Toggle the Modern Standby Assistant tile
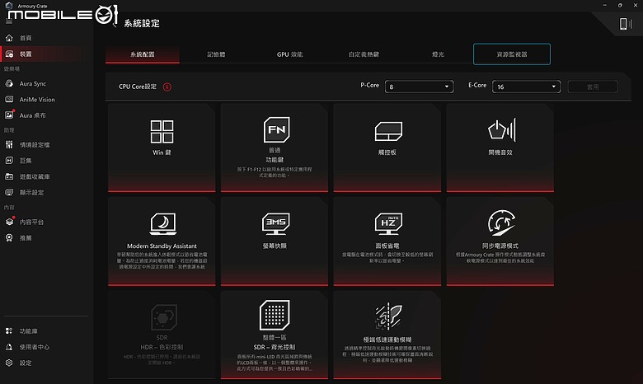Viewport: 643px width, 384px height. point(162,241)
